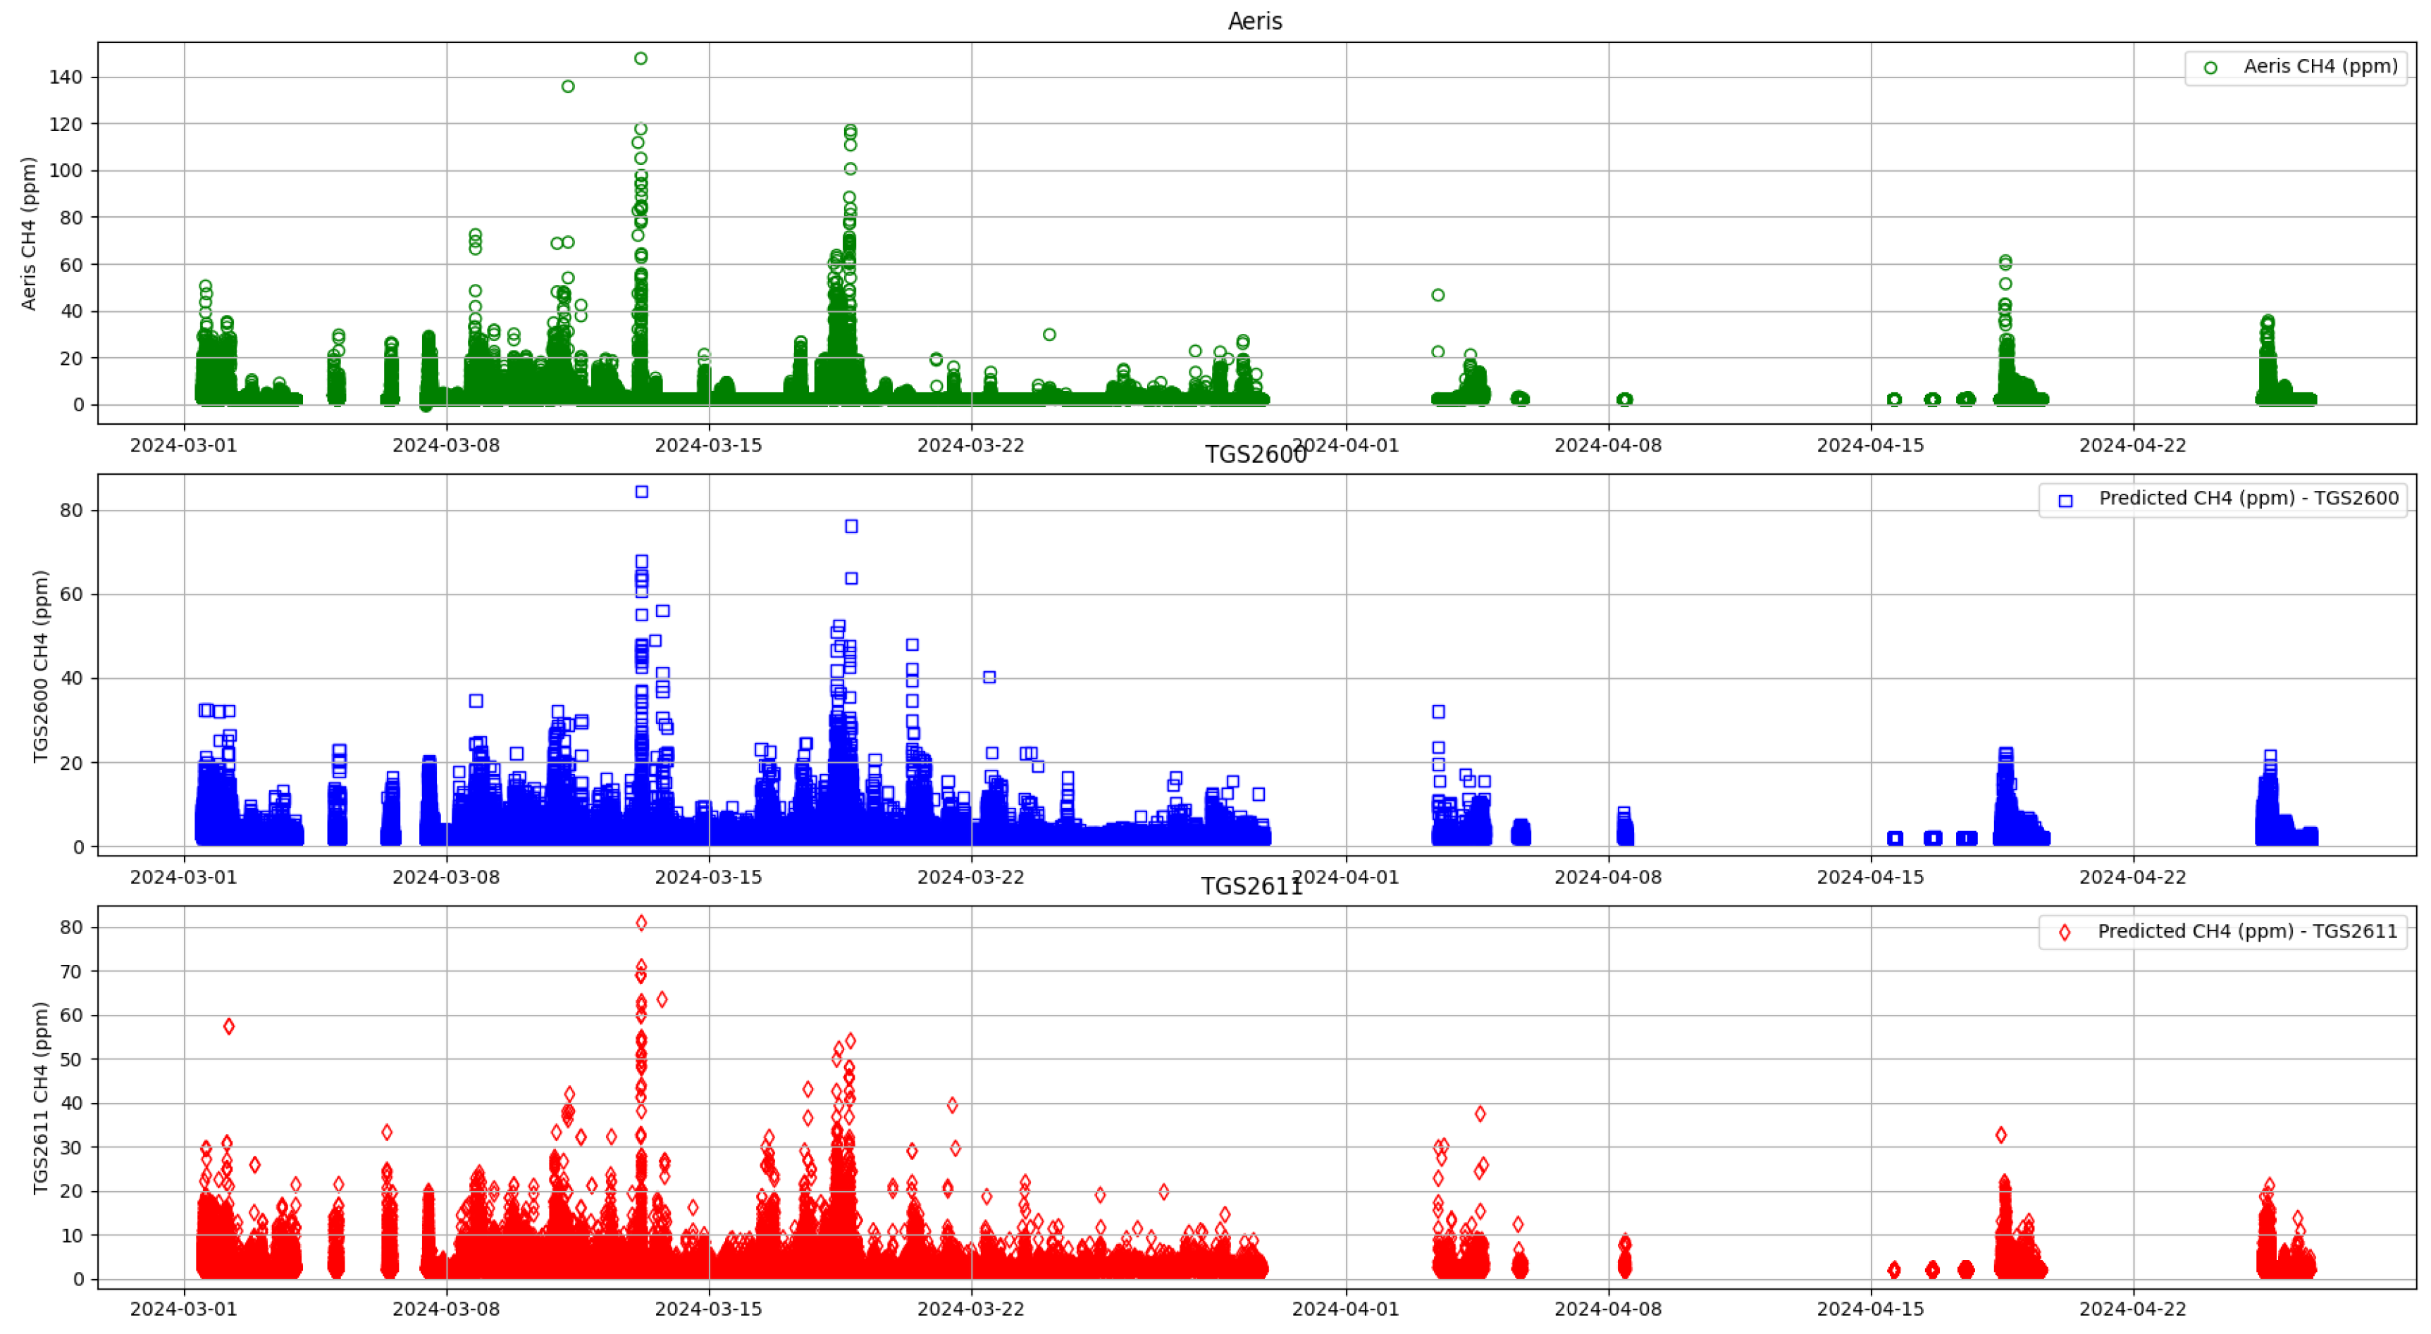This screenshot has height=1334, width=2431.
Task: Select the highest Aeris CH4 peak near 2024-03-13
Action: tap(642, 58)
